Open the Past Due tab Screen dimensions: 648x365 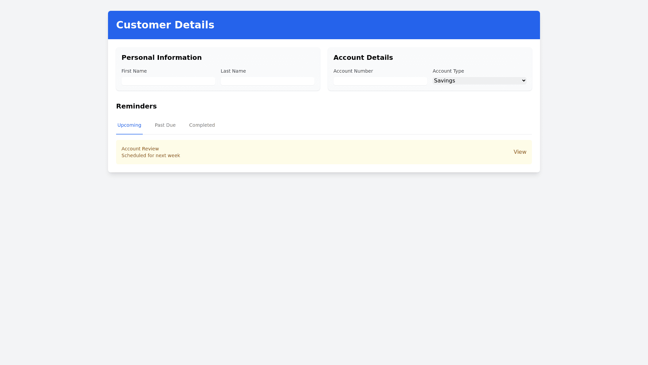click(165, 125)
